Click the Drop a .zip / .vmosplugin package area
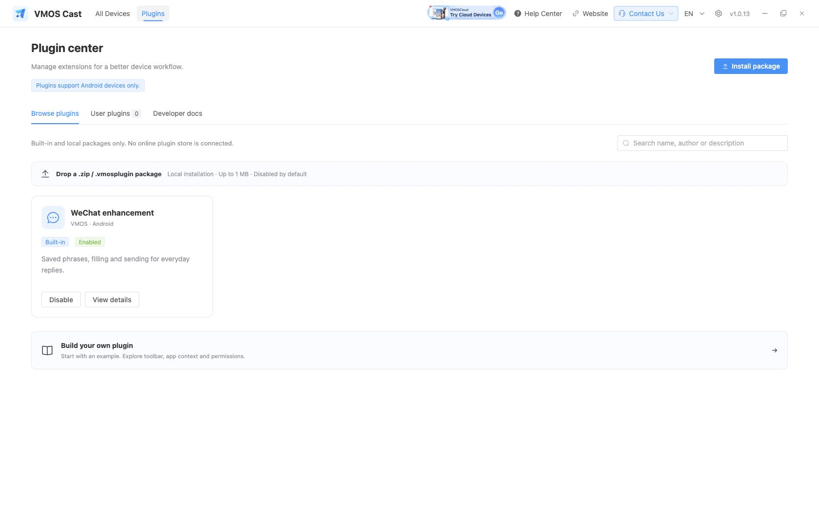Image resolution: width=819 pixels, height=511 pixels. [x=409, y=174]
